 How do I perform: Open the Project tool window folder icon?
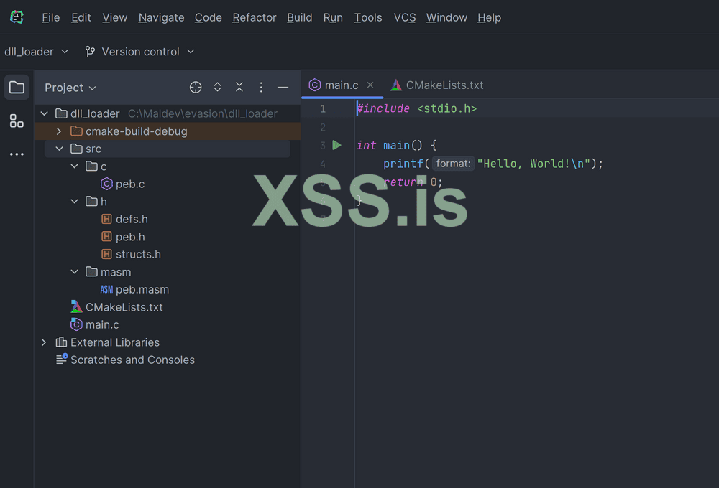(x=17, y=88)
